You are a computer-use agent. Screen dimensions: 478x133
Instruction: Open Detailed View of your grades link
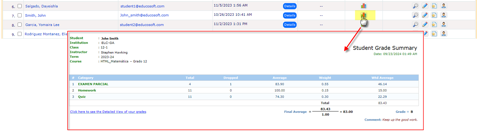pyautogui.click(x=108, y=112)
